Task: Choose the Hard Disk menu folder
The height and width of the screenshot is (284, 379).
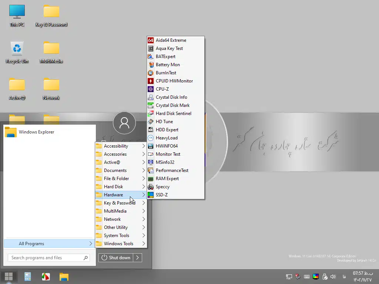Action: pos(113,187)
